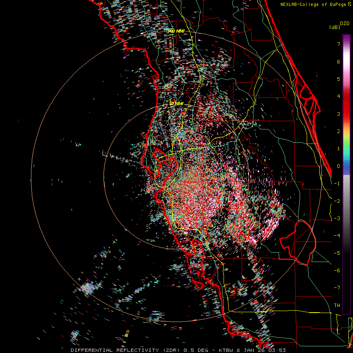Select the 100 NMI range ring label
This screenshot has height=353, width=353.
pos(176,31)
